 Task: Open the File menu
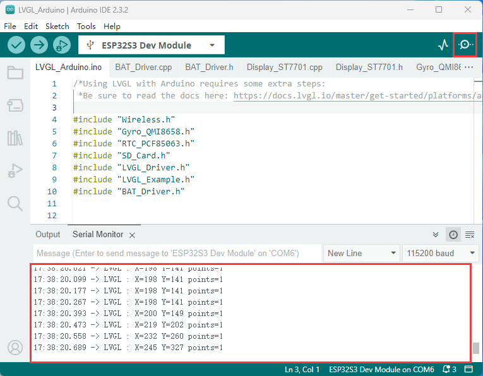pos(10,26)
